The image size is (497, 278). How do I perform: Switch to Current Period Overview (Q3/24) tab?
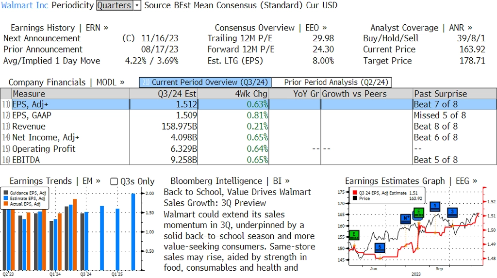(x=205, y=82)
